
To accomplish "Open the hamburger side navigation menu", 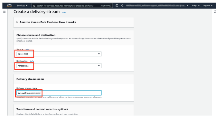I will point(4,12).
